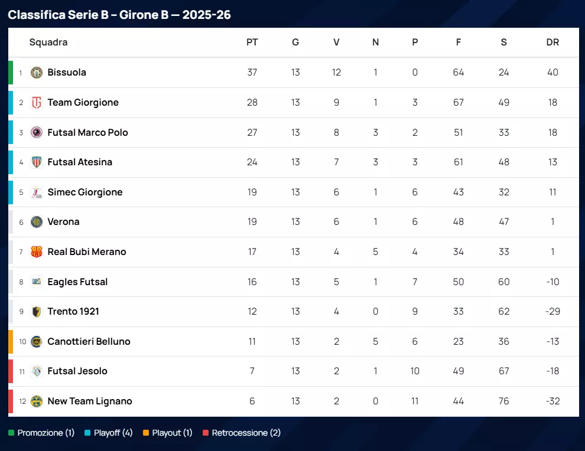Click the Bissuola team crest icon
The width and height of the screenshot is (585, 451).
click(x=37, y=73)
